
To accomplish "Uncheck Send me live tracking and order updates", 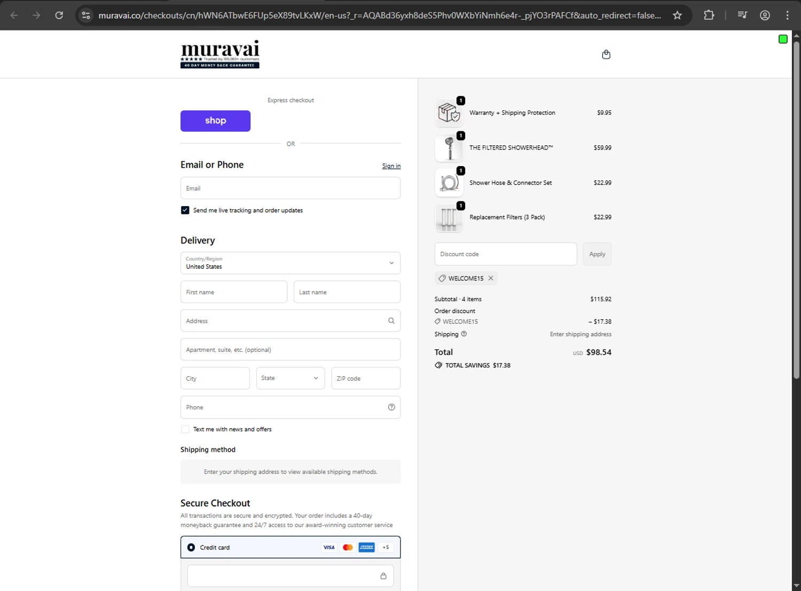I will coord(185,210).
